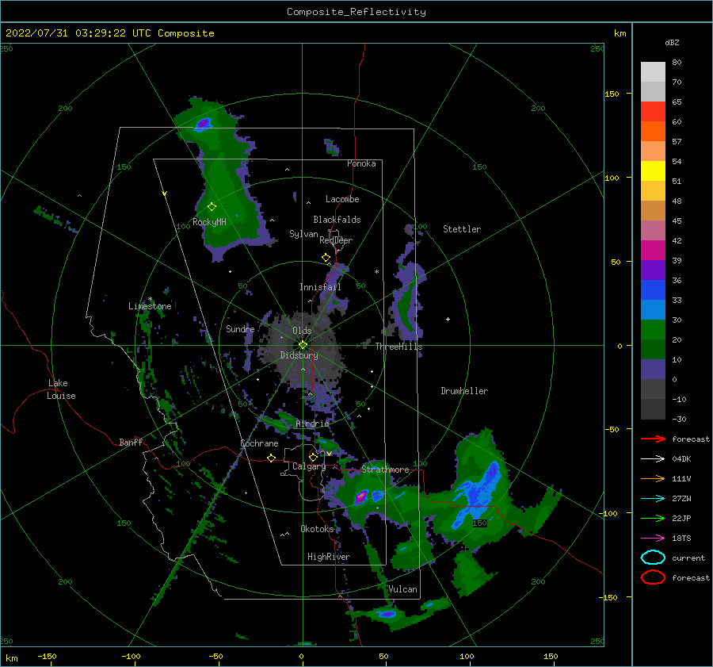The height and width of the screenshot is (667, 713).
Task: Click the Sundre town label
Action: (240, 328)
